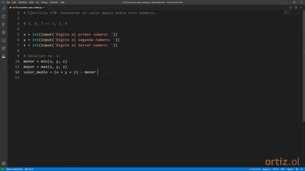The height and width of the screenshot is (171, 305).
Task: Open the Test beaker view
Action: 4,56
